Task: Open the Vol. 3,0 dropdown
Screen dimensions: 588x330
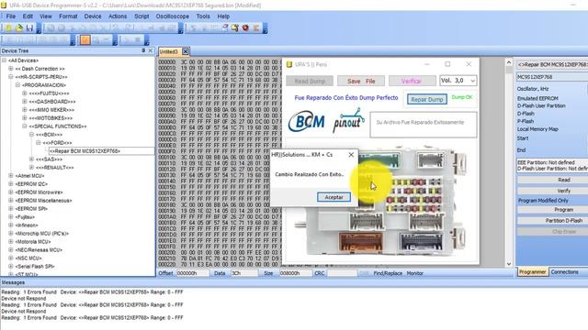Action: click(458, 81)
